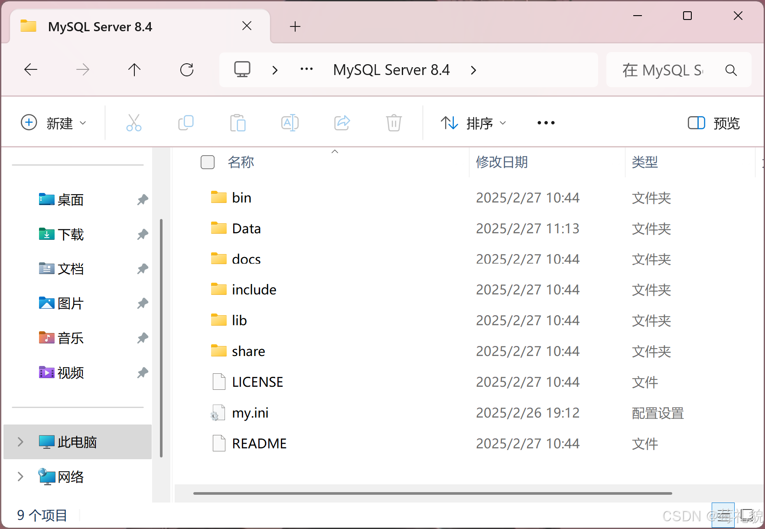The height and width of the screenshot is (529, 765).
Task: Click the Forward navigation arrow
Action: (x=82, y=69)
